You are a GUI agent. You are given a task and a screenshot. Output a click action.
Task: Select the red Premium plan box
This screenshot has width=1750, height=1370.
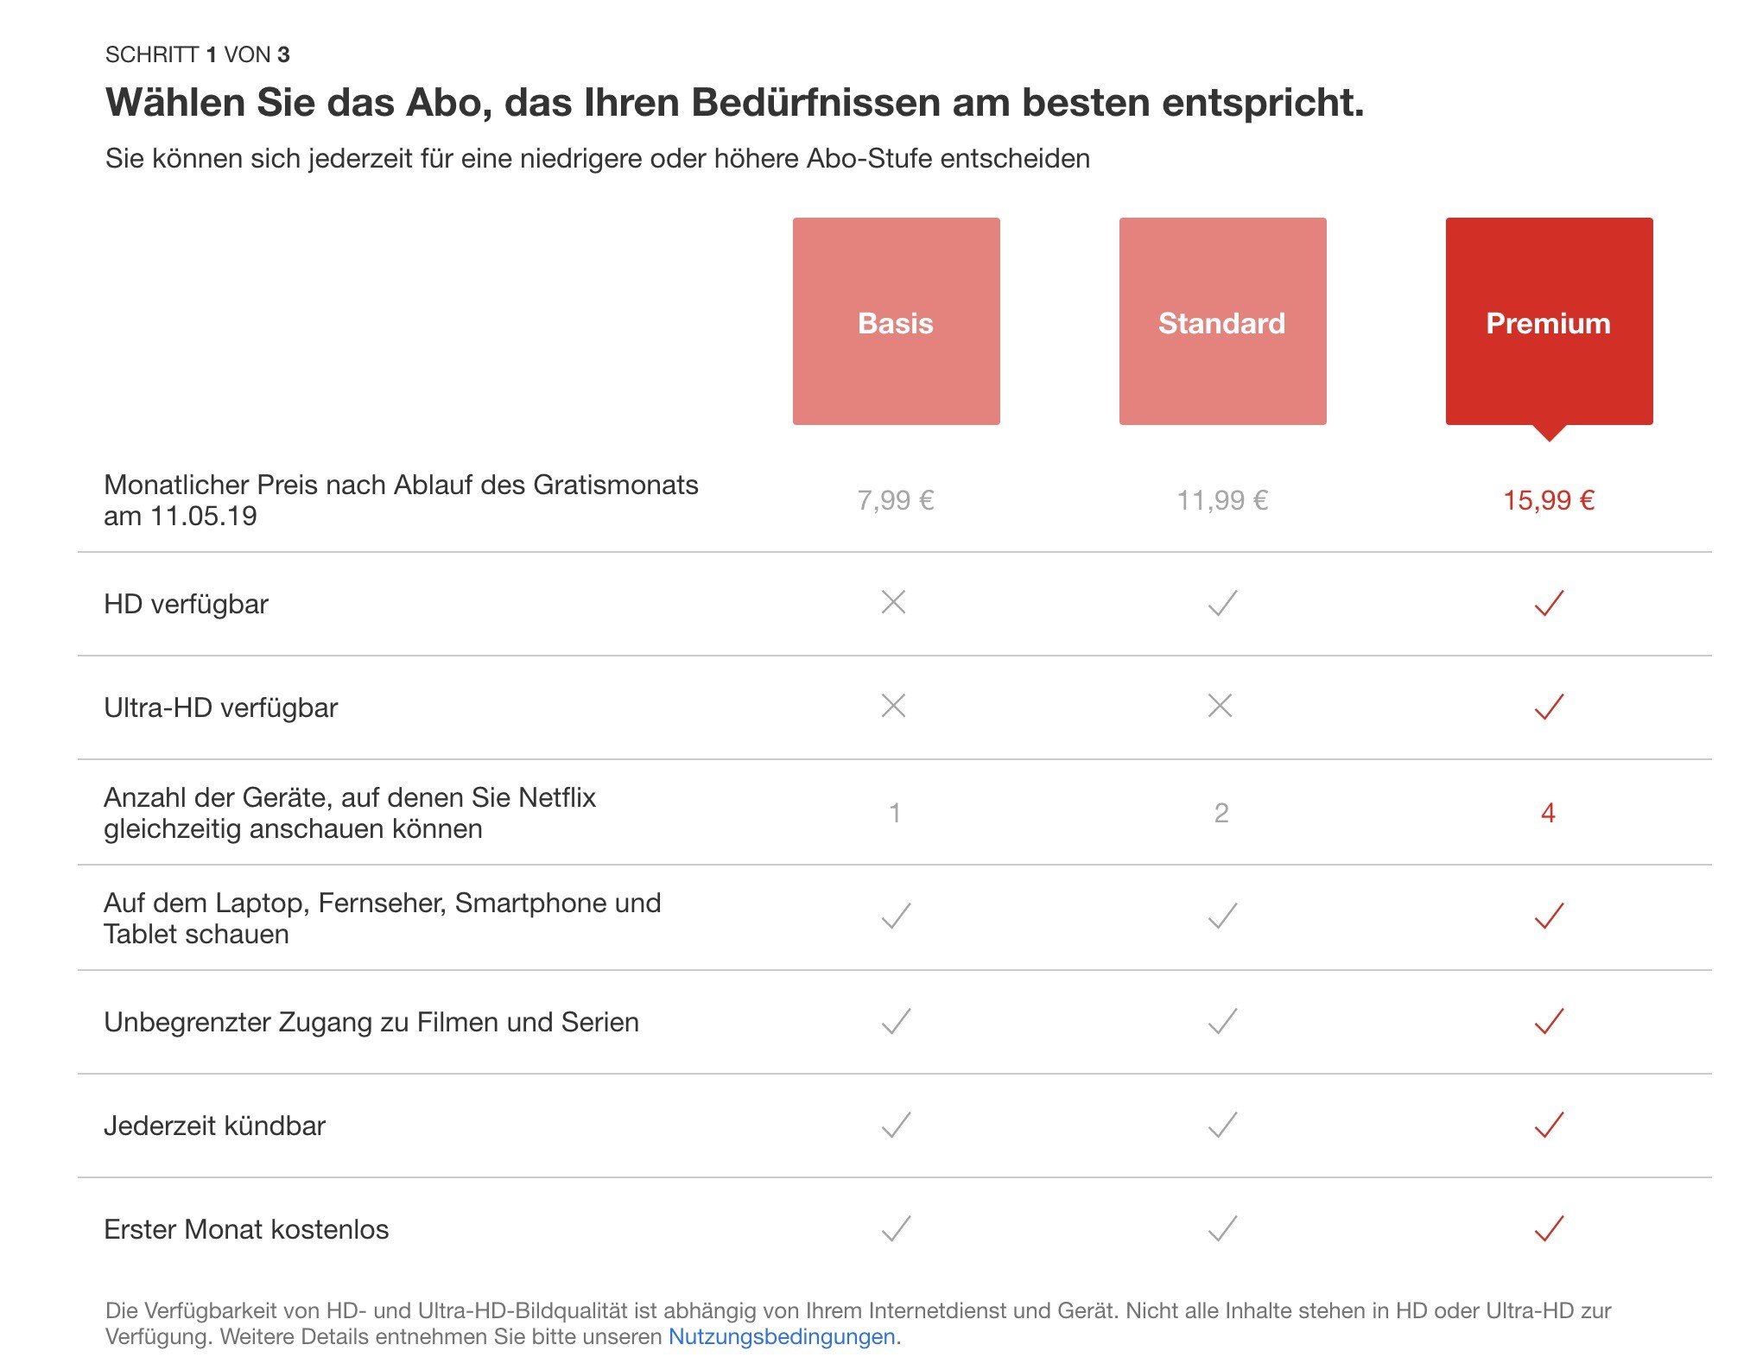coord(1549,321)
